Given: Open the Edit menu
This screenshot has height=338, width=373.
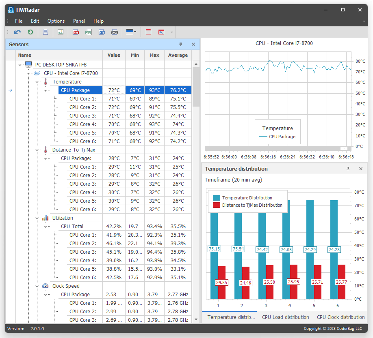Looking at the screenshot, I should coord(35,21).
